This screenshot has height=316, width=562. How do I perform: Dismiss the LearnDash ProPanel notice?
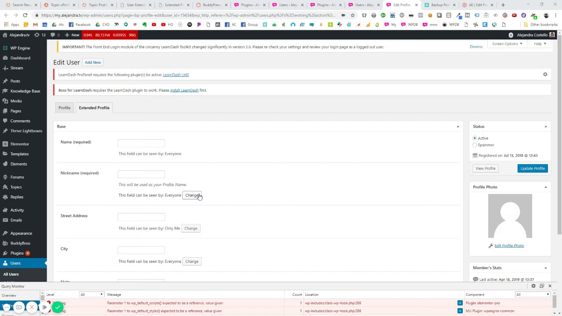(x=545, y=75)
